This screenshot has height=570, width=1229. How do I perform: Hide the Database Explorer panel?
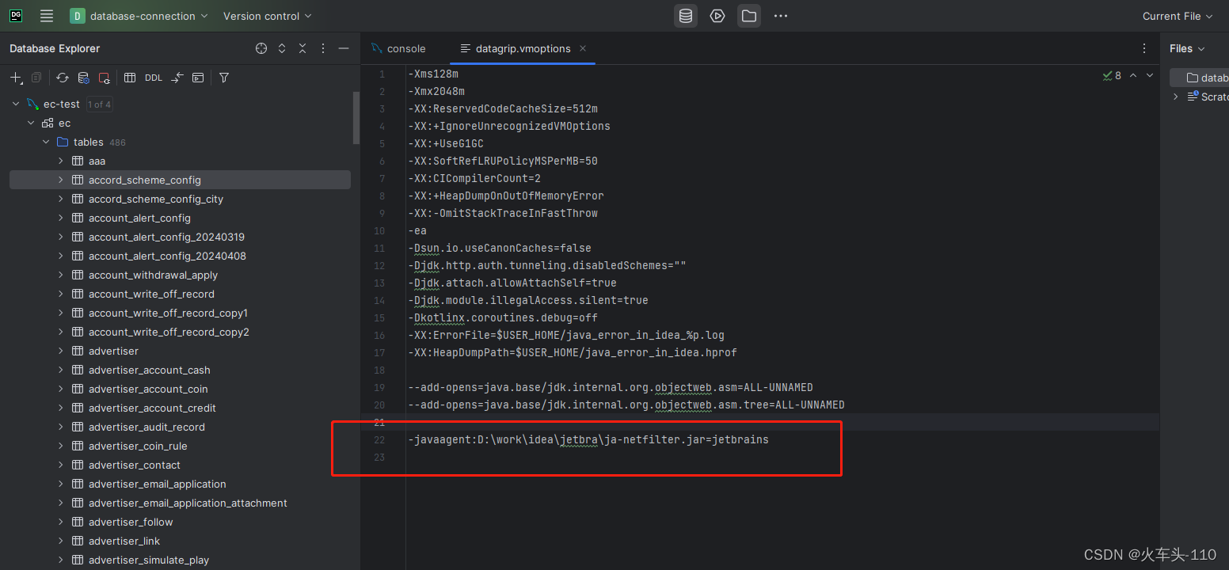[344, 48]
